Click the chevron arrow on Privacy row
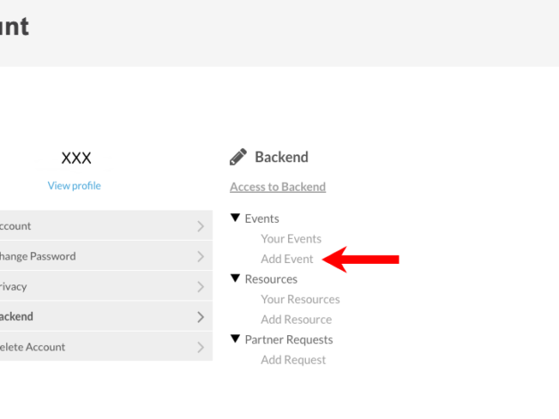The height and width of the screenshot is (419, 559). pos(201,287)
